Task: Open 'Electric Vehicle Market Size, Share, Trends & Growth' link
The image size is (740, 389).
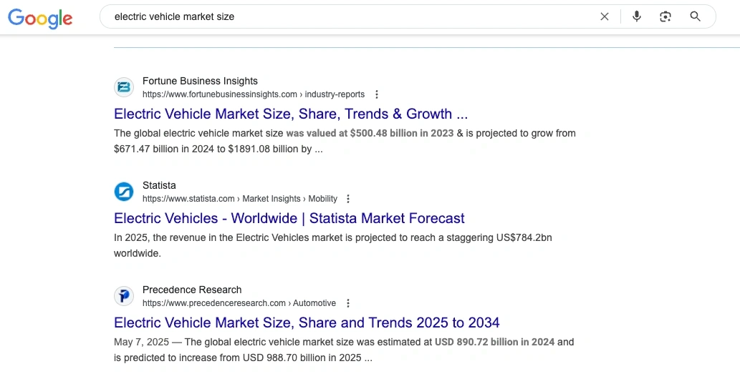Action: click(x=291, y=114)
